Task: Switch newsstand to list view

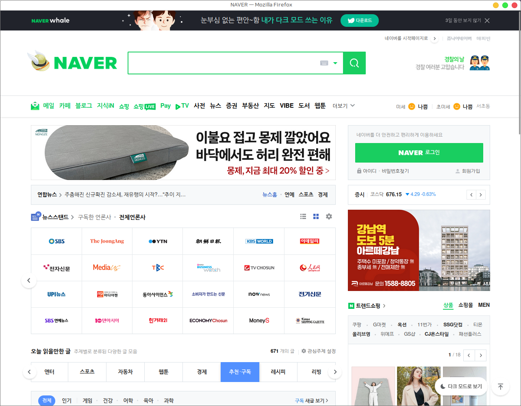Action: click(303, 217)
